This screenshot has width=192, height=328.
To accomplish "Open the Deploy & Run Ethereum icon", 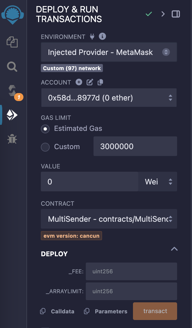I will coord(12,115).
